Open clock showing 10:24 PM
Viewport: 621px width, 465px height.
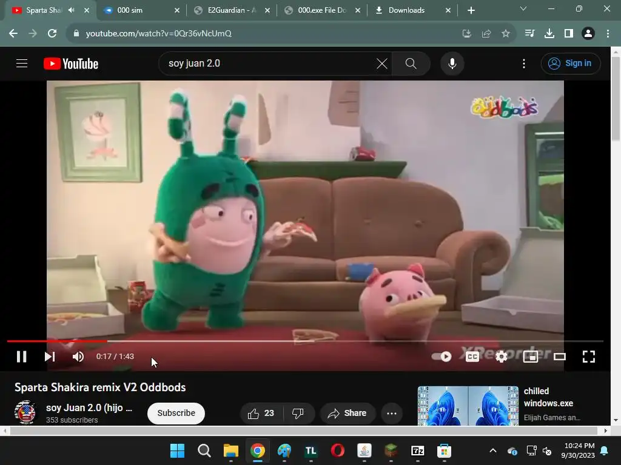578,450
